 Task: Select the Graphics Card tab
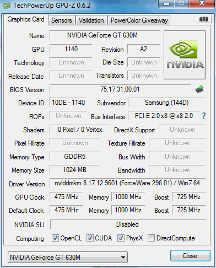coord(26,19)
